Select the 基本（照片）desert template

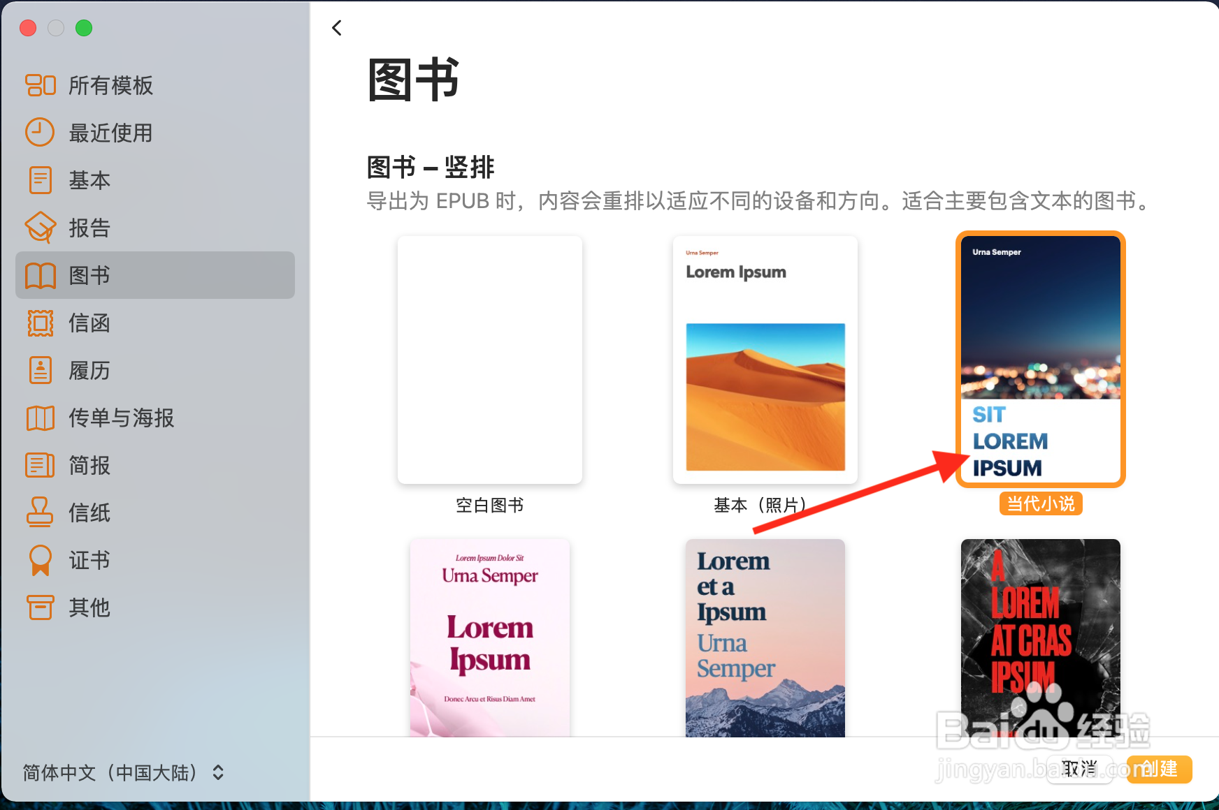(x=765, y=359)
